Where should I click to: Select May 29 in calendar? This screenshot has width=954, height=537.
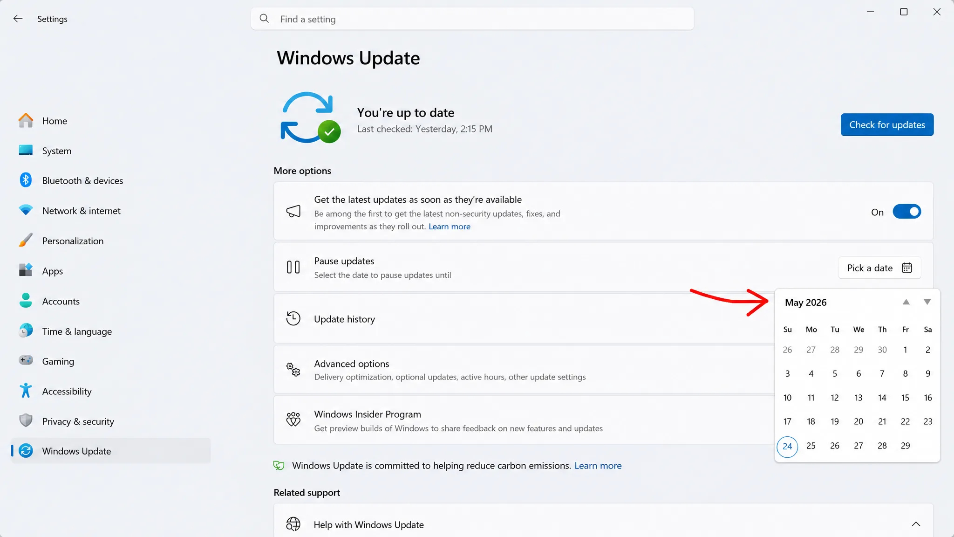point(905,446)
